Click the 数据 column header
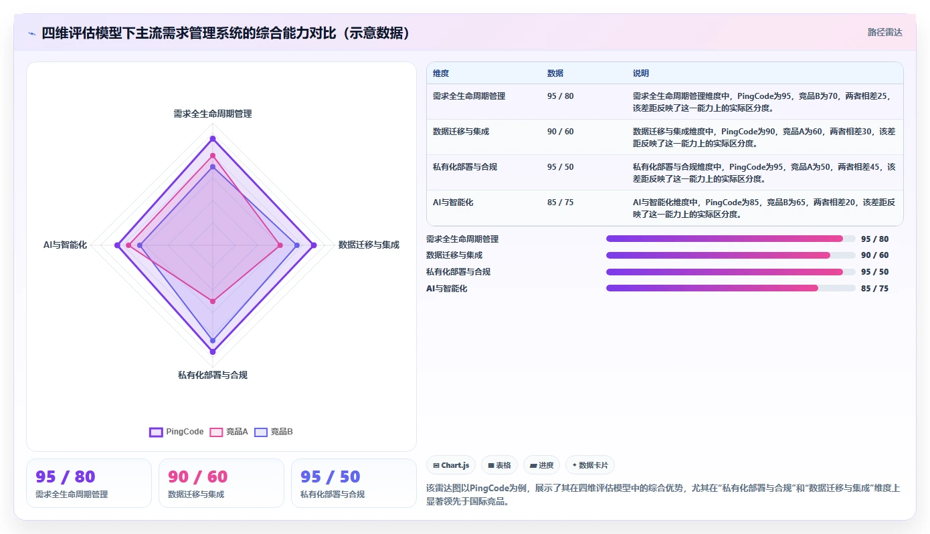Image resolution: width=930 pixels, height=534 pixels. [x=555, y=74]
